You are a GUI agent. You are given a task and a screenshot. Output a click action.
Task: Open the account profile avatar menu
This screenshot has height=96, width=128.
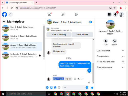(121, 14)
